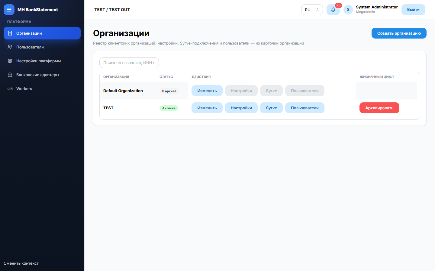Click disabled Syrve in Default Organization row

pos(271,91)
